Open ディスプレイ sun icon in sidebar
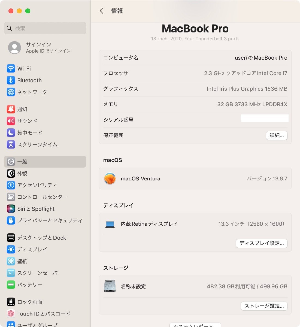Screen dimensions: 300x327 pos(11,249)
